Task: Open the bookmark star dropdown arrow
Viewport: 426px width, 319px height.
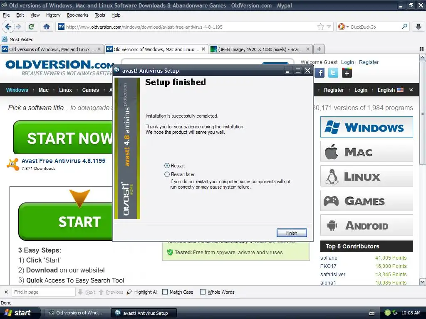Action: click(x=329, y=27)
